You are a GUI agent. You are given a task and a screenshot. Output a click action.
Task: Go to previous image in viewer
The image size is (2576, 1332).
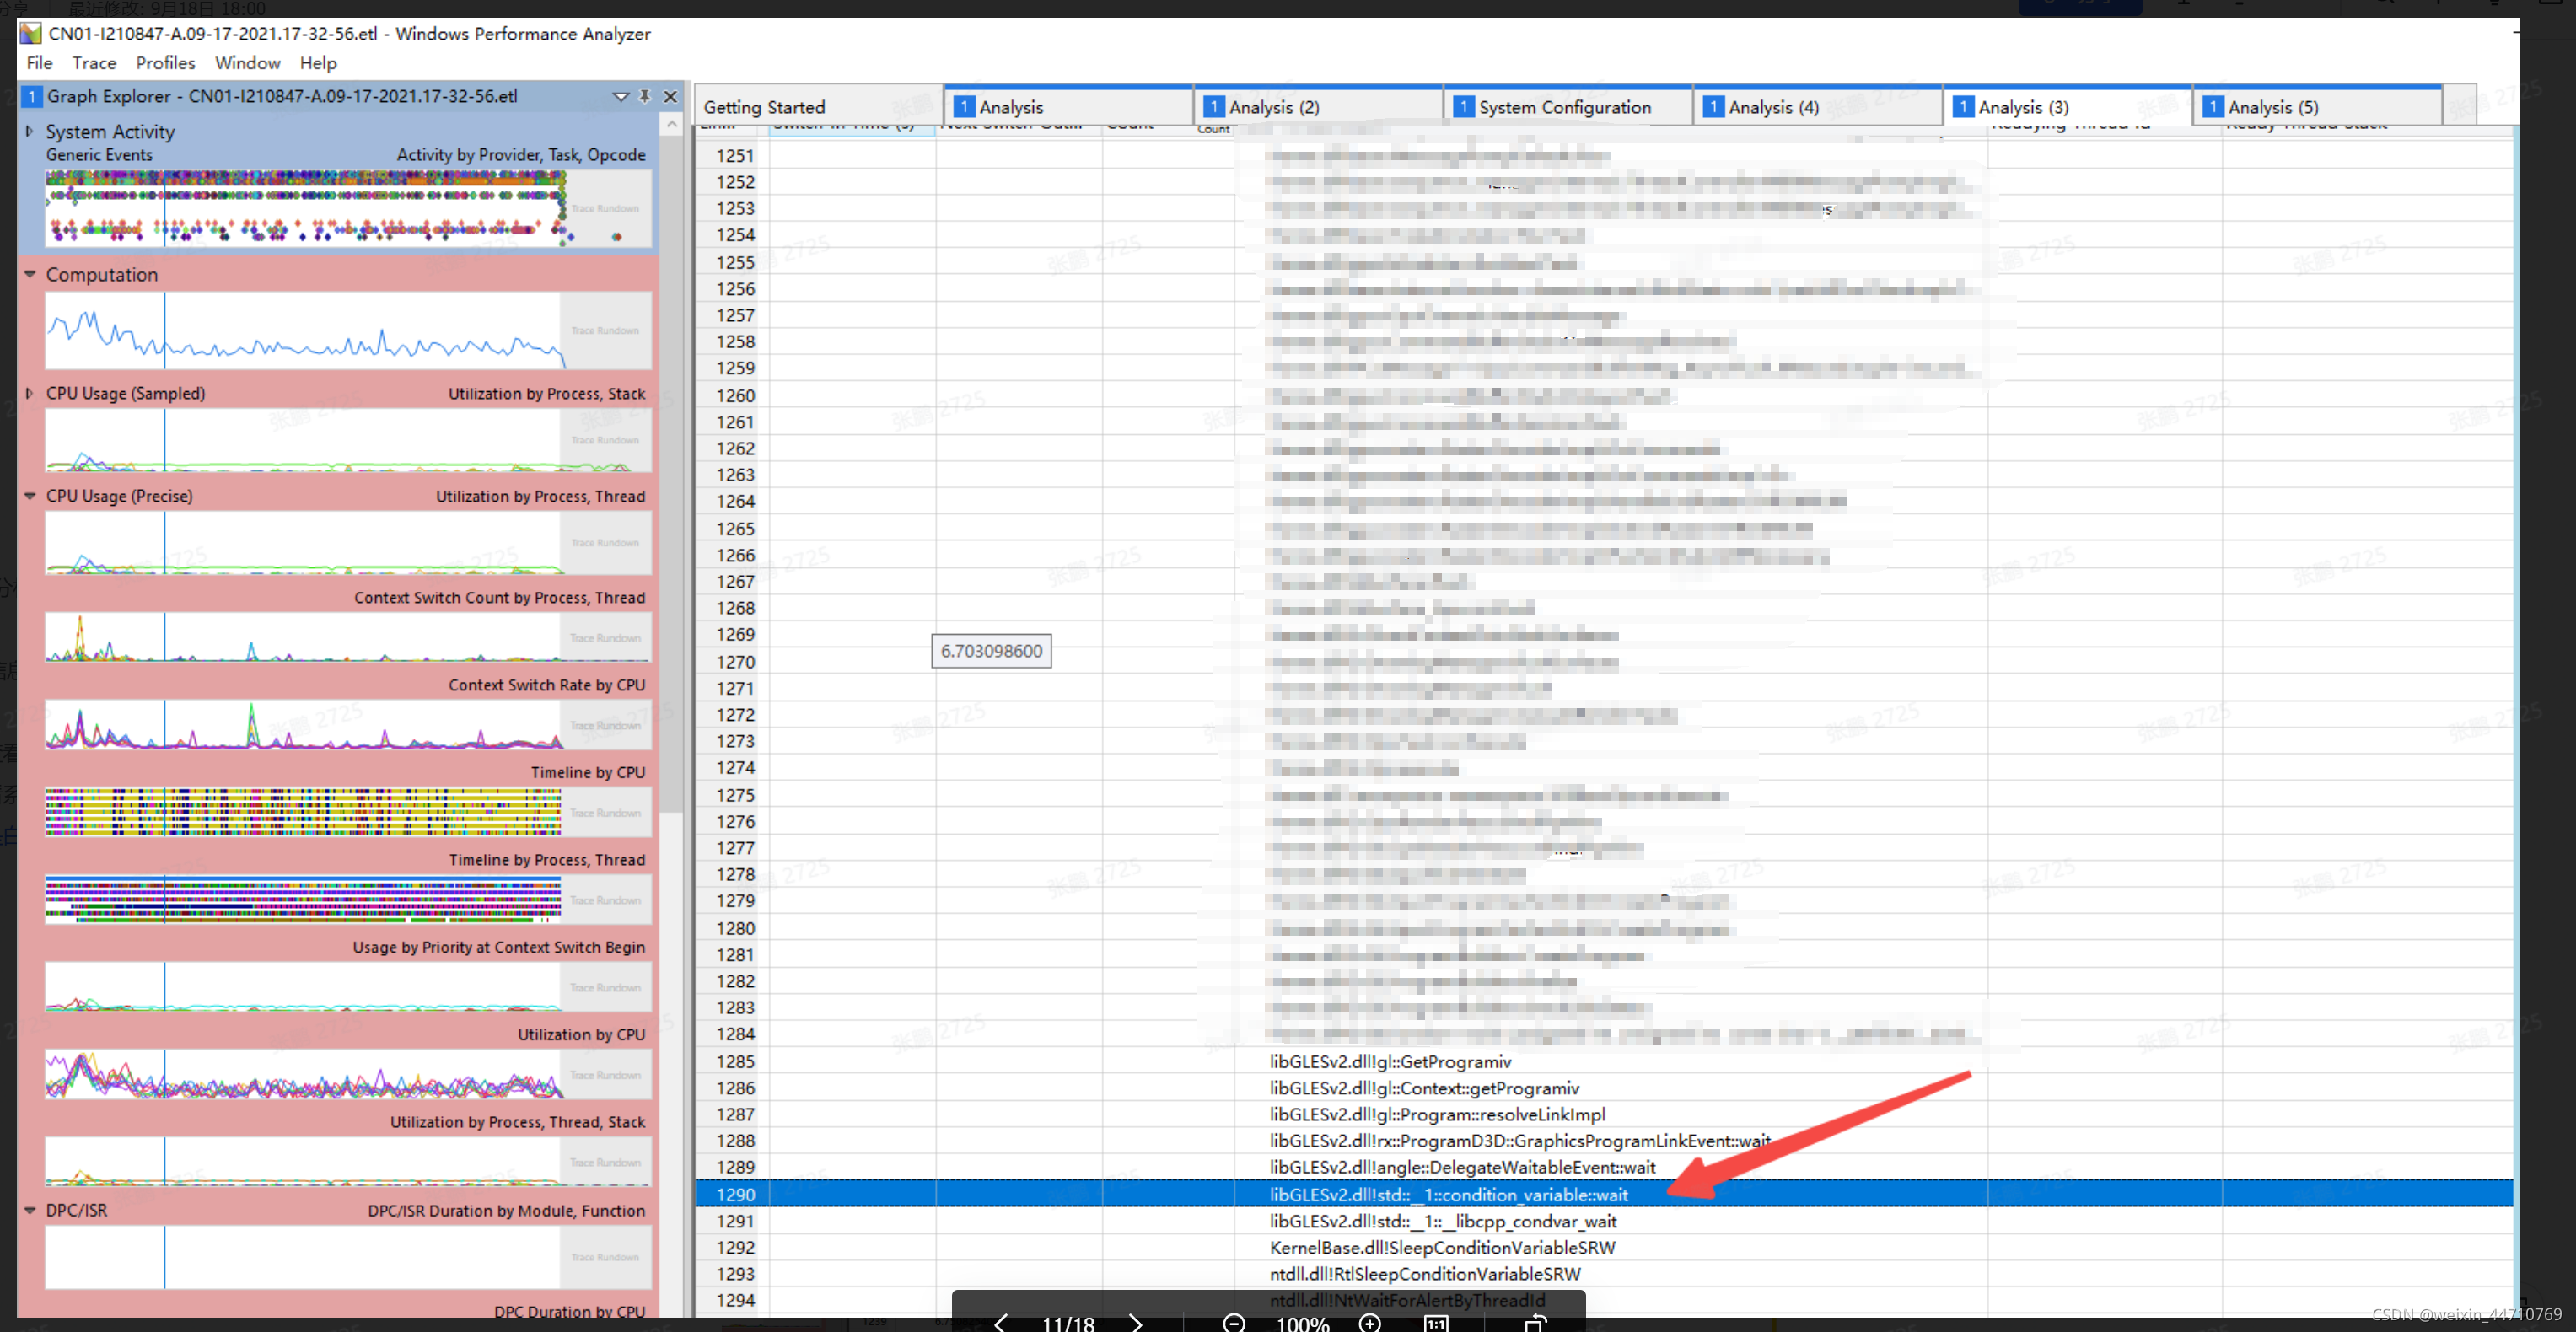tap(1001, 1322)
